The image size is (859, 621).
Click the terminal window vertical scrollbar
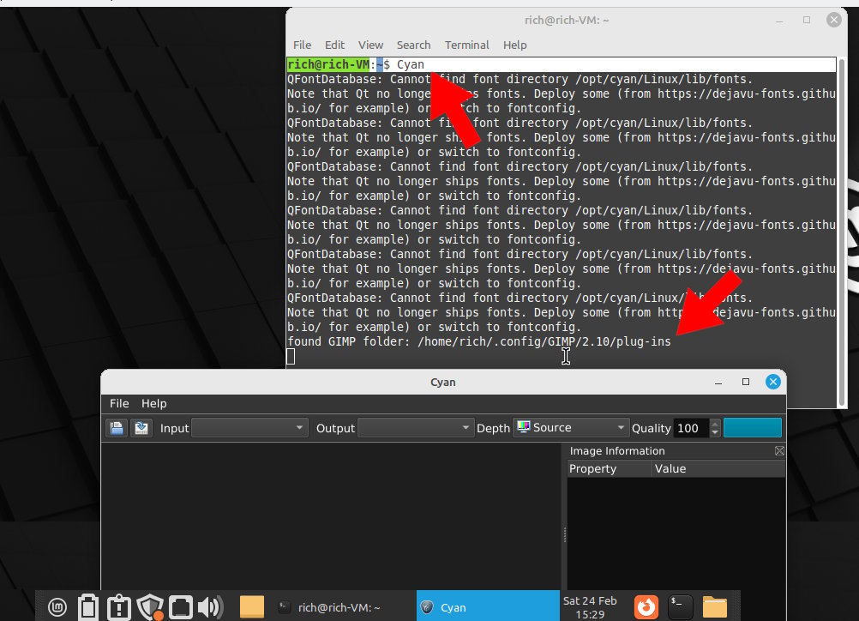pos(842,232)
